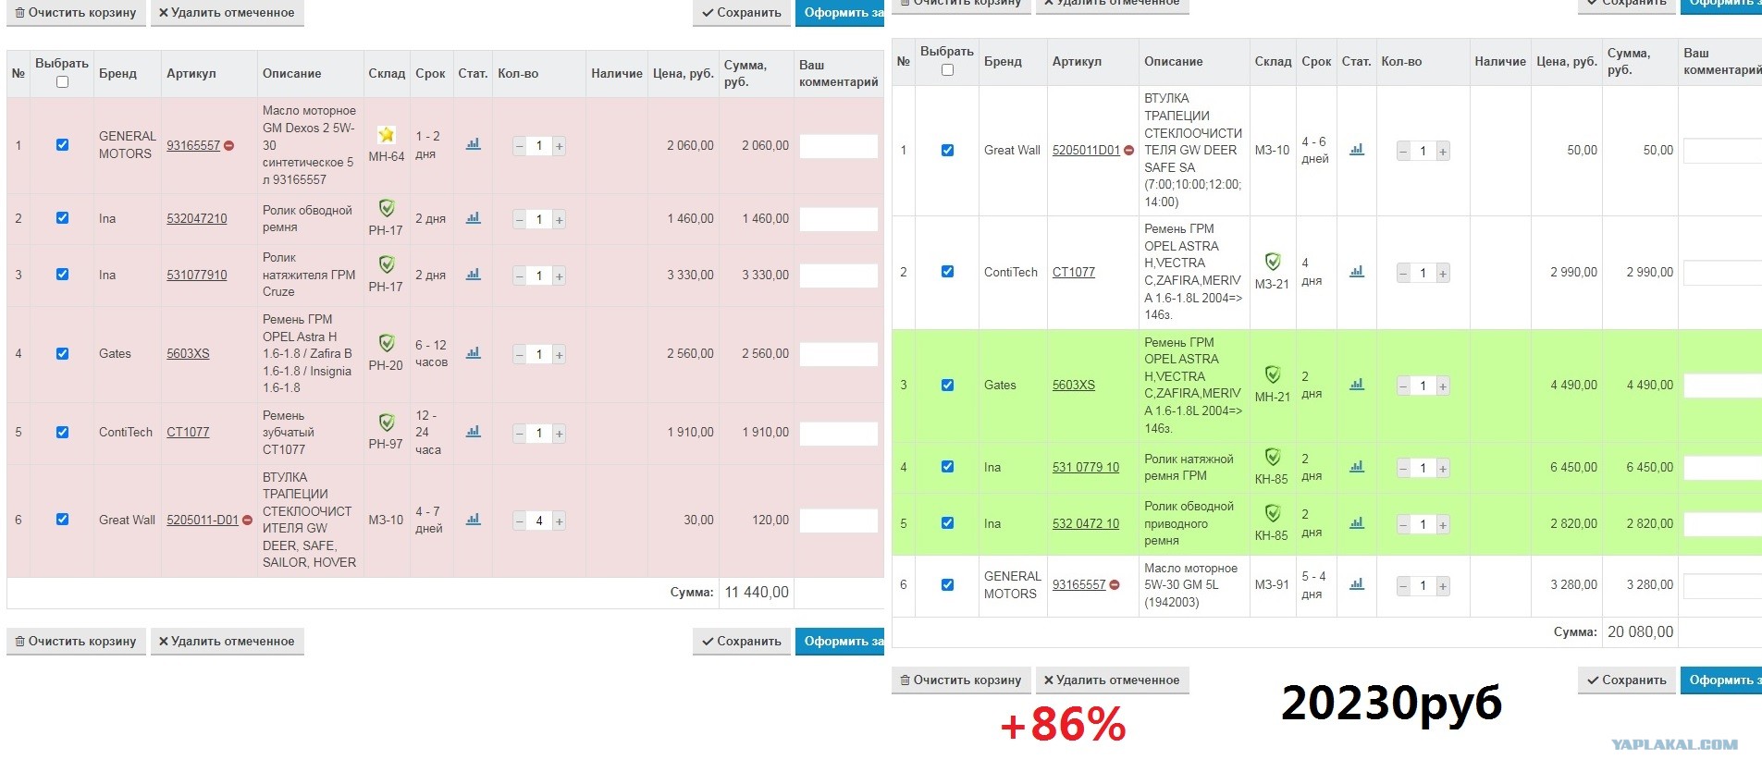The image size is (1762, 772).
Task: Click shield icon above warehouse PH-97
Action: [x=387, y=423]
